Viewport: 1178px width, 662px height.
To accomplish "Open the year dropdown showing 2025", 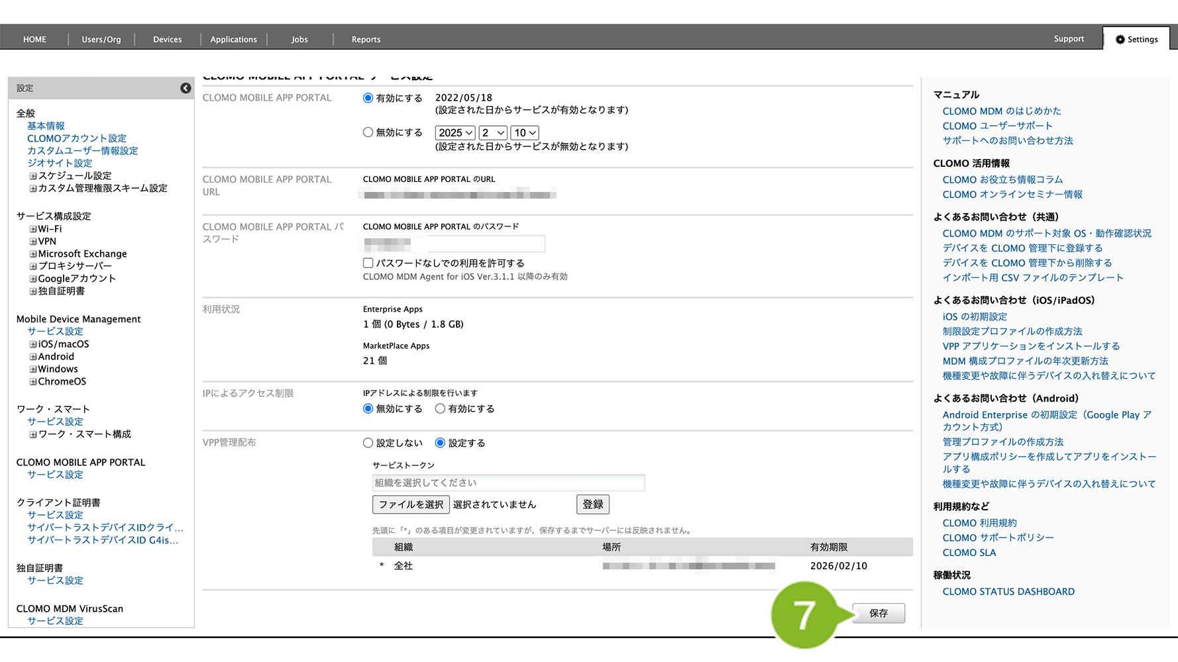I will (x=455, y=133).
